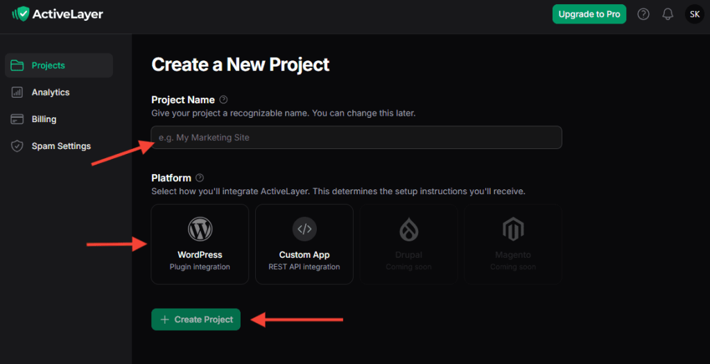
Task: Click the ActiveLayer brand name text
Action: 68,15
